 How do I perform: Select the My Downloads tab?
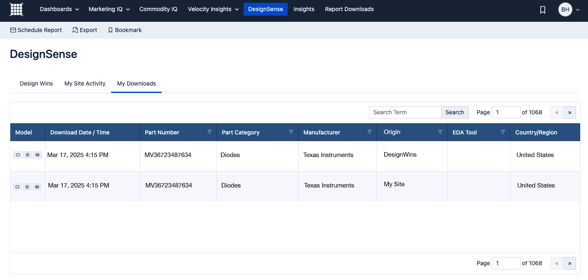(x=136, y=83)
